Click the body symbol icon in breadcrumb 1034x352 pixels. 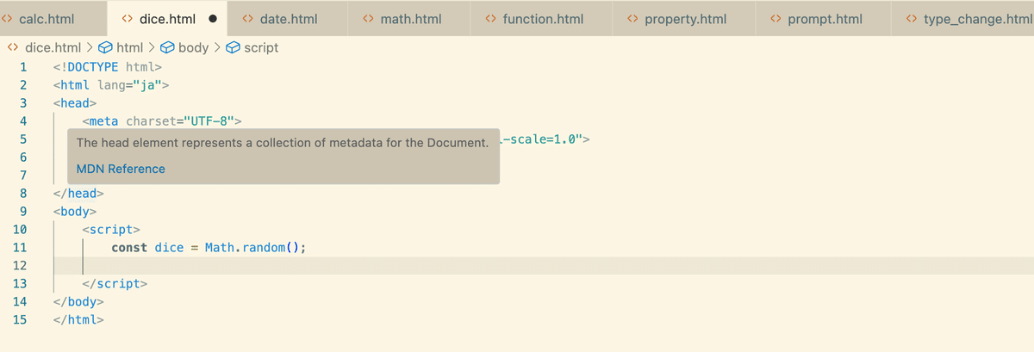click(167, 47)
